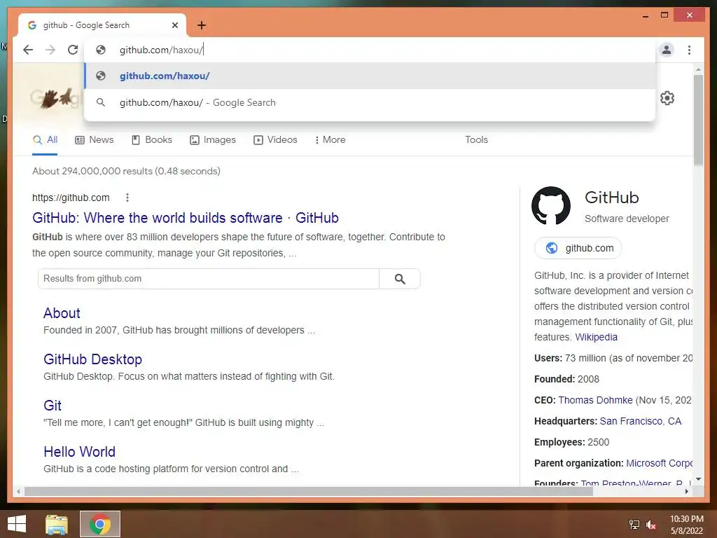Open the Videos results tab
Viewport: 717px width, 538px height.
pos(275,140)
